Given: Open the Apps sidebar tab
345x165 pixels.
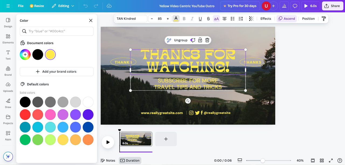Looking at the screenshot, I should [x=8, y=136].
